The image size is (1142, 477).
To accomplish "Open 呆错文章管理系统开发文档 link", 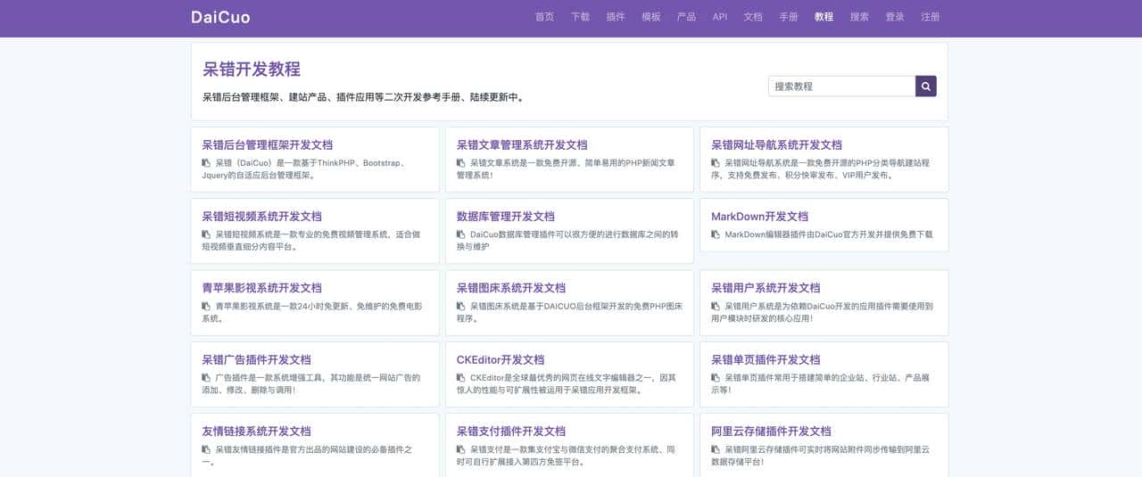I will tap(522, 144).
